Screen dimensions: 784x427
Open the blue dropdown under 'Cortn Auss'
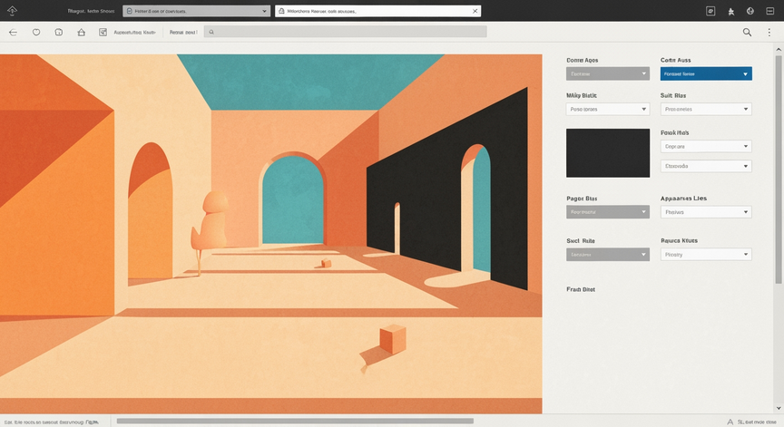pyautogui.click(x=706, y=74)
